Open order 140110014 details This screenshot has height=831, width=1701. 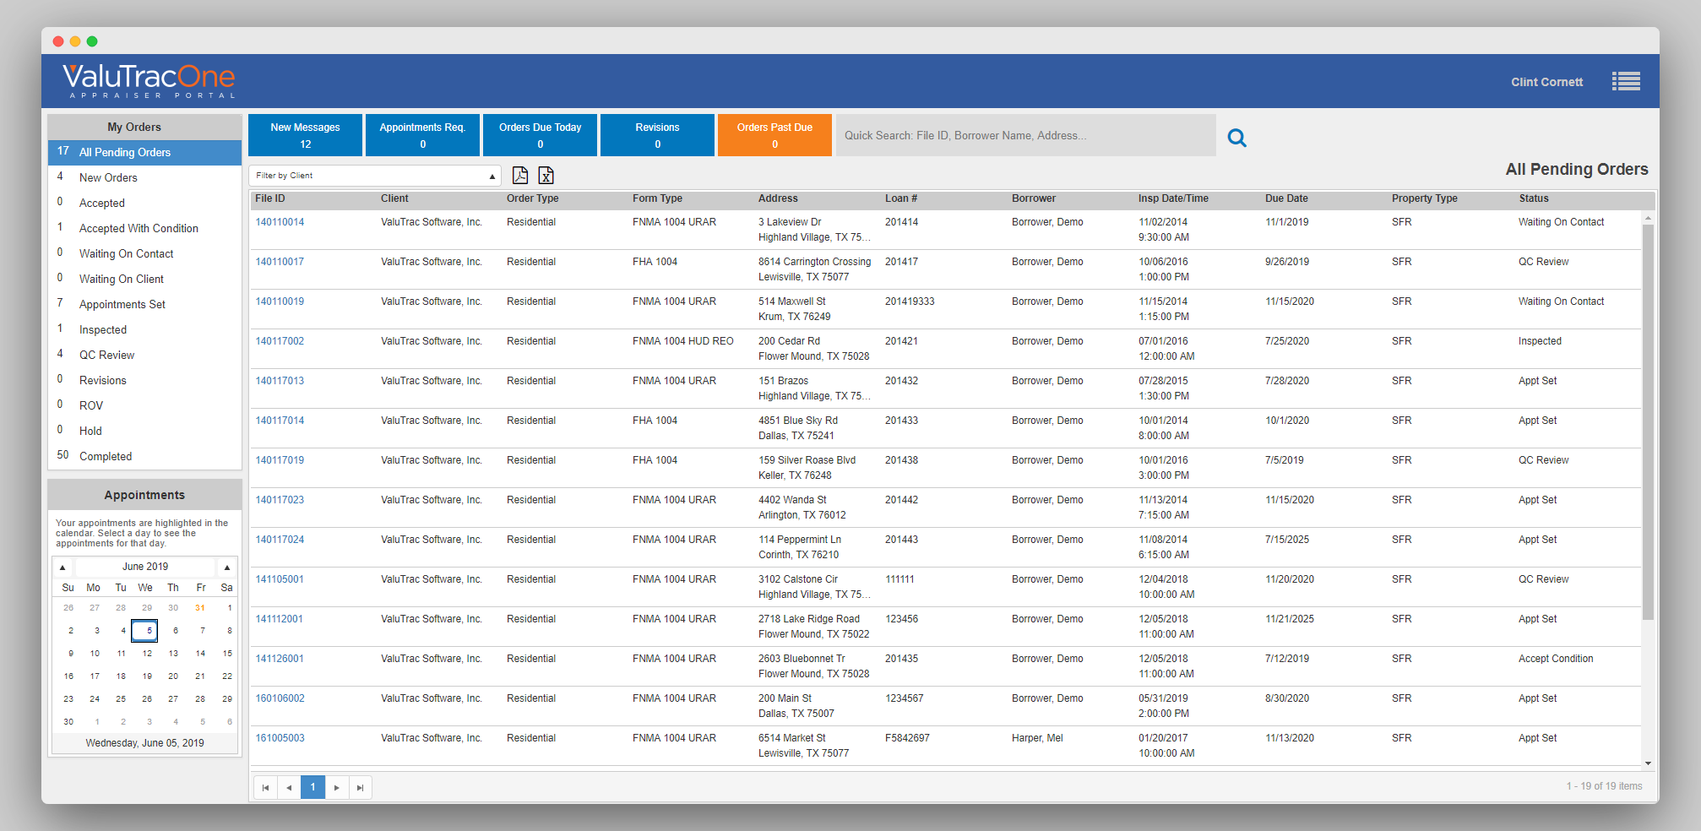click(x=280, y=221)
